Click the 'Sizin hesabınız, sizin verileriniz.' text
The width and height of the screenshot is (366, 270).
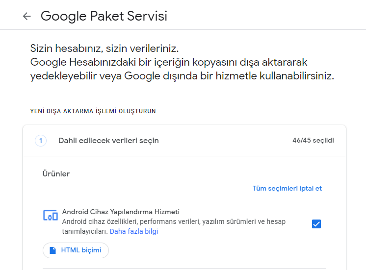[105, 49]
